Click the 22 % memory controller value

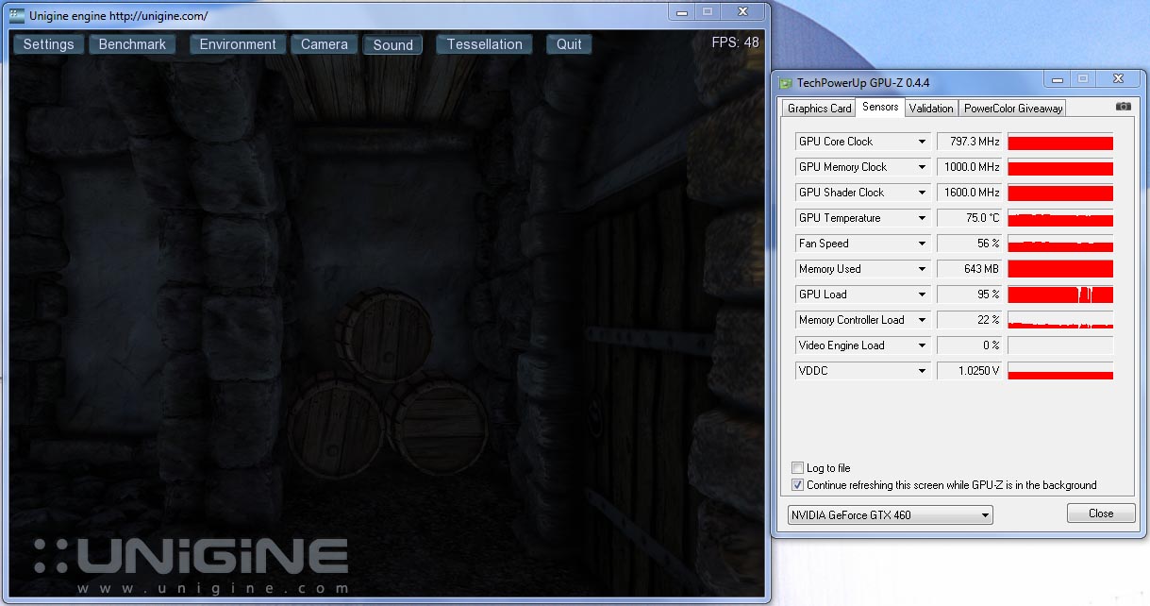(x=969, y=320)
